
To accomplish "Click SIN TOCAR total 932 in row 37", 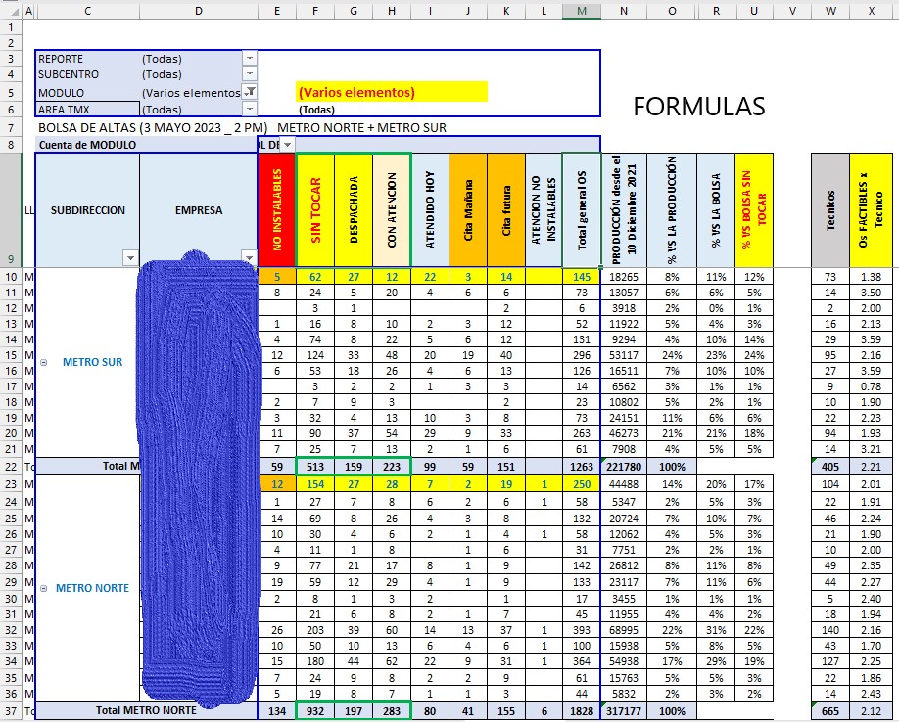I will point(315,711).
